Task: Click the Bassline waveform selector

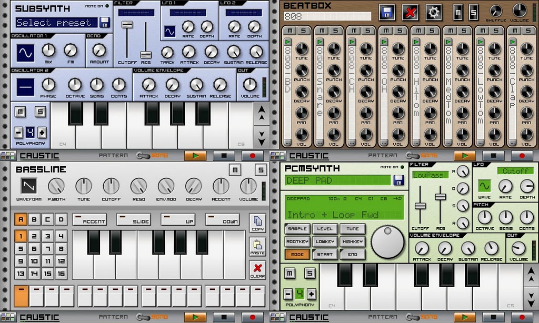Action: point(29,186)
